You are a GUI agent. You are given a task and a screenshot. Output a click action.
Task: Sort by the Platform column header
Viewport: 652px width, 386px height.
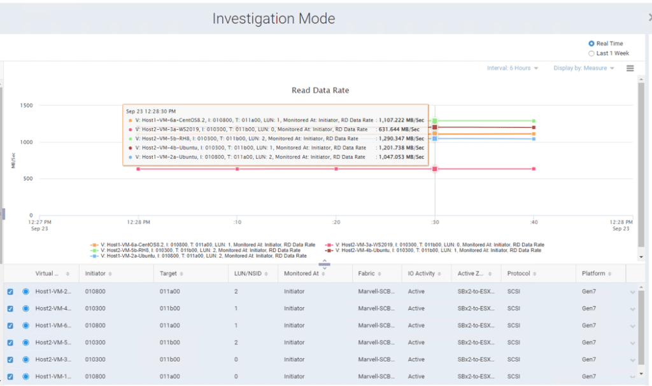[x=593, y=273]
